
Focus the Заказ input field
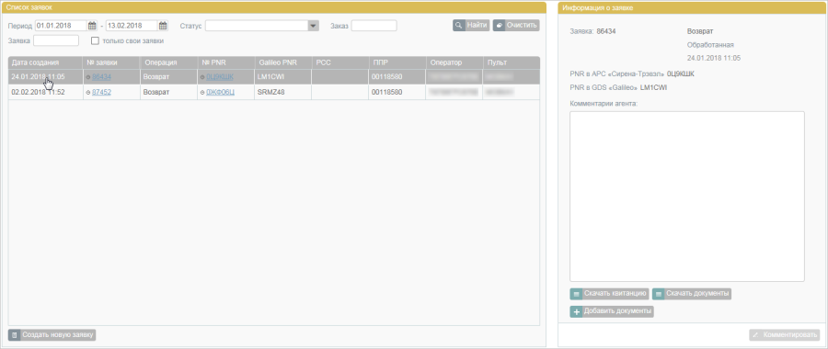click(x=374, y=26)
